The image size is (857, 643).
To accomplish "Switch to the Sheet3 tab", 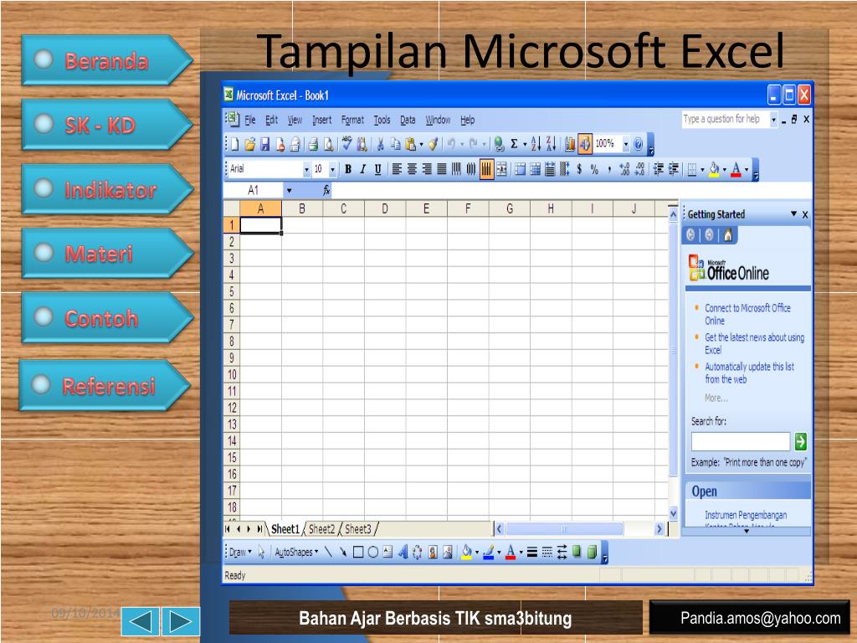I will click(x=358, y=529).
